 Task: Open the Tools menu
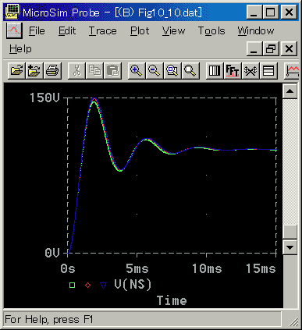click(x=211, y=31)
